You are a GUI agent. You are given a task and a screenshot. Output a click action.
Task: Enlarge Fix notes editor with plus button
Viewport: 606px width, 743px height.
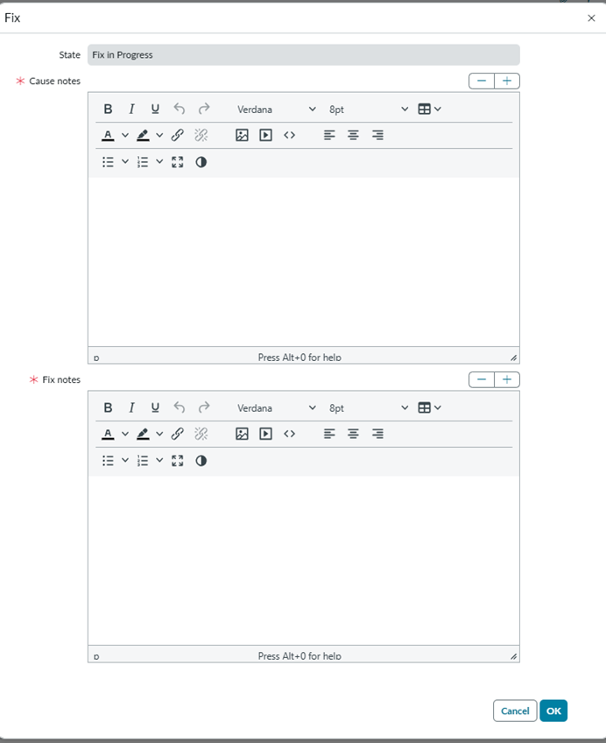[507, 379]
